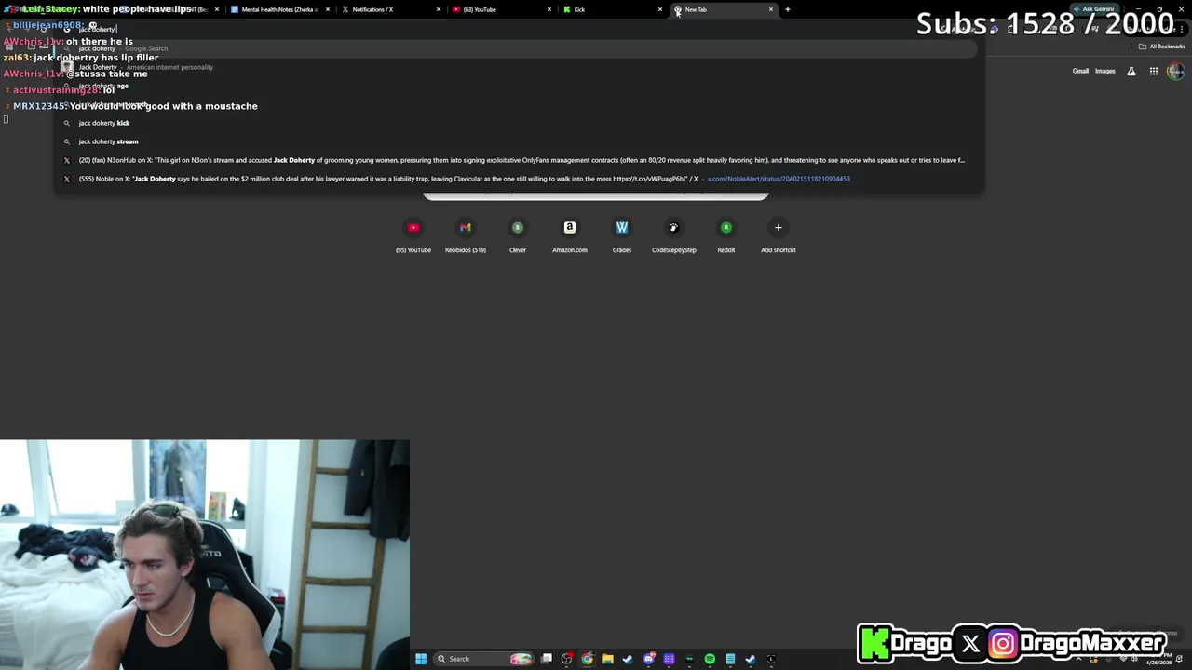Image resolution: width=1192 pixels, height=670 pixels.
Task: Open the Search Labs flask icon
Action: [x=1131, y=71]
